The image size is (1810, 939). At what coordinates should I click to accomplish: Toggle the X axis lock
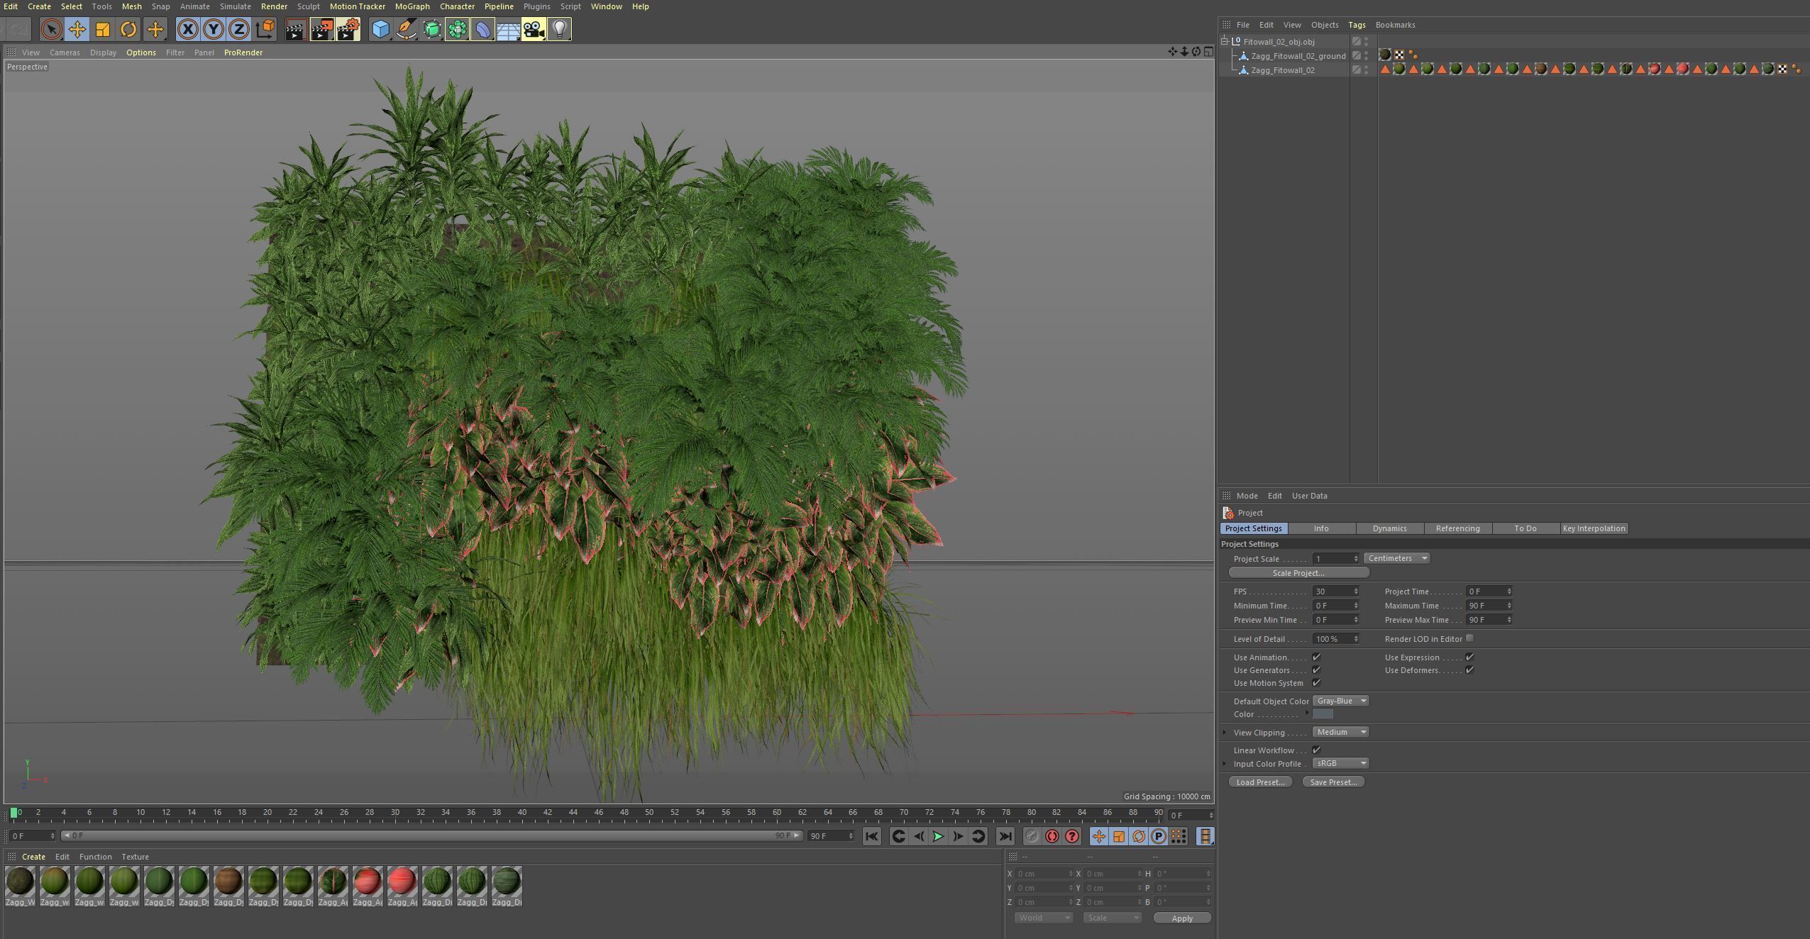tap(187, 29)
